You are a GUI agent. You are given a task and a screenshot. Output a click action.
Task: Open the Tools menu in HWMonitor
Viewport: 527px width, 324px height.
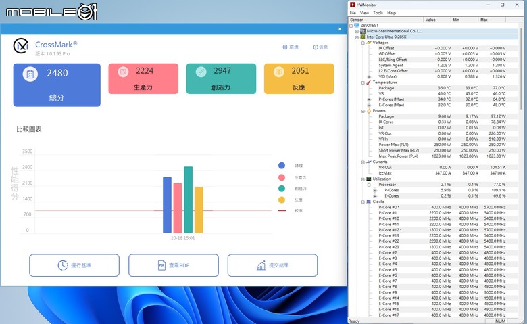[378, 13]
